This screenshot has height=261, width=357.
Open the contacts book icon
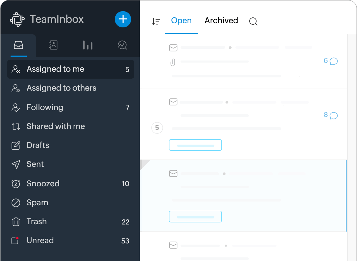(x=53, y=45)
